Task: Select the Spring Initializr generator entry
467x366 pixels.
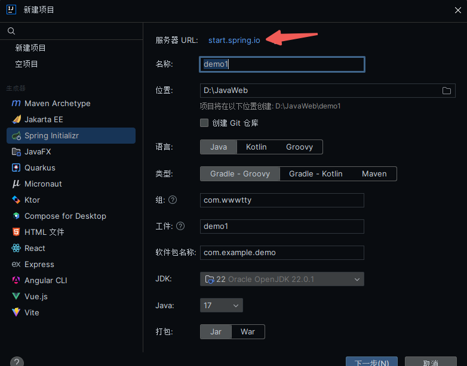Action: tap(71, 135)
